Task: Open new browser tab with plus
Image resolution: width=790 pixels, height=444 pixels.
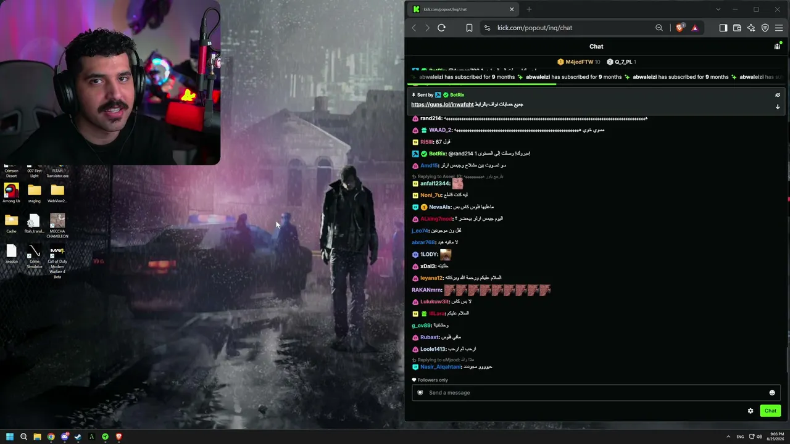Action: tap(529, 9)
